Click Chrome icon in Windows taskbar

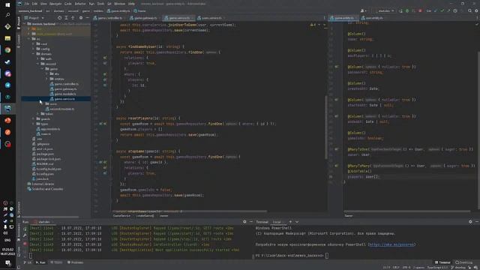tap(7, 50)
